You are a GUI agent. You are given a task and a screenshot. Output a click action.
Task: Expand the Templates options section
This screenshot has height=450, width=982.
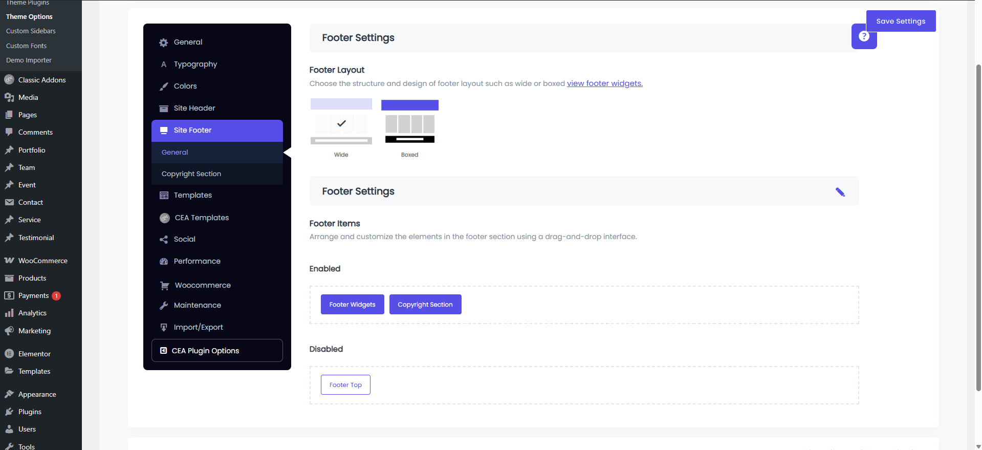(x=192, y=195)
